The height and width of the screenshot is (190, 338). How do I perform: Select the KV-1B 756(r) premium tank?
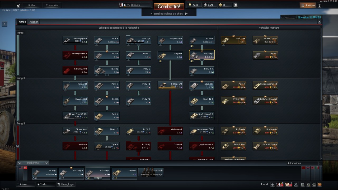pyautogui.click(x=265, y=146)
